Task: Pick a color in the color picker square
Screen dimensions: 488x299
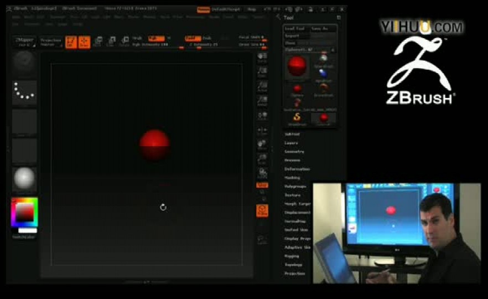Action: (24, 212)
